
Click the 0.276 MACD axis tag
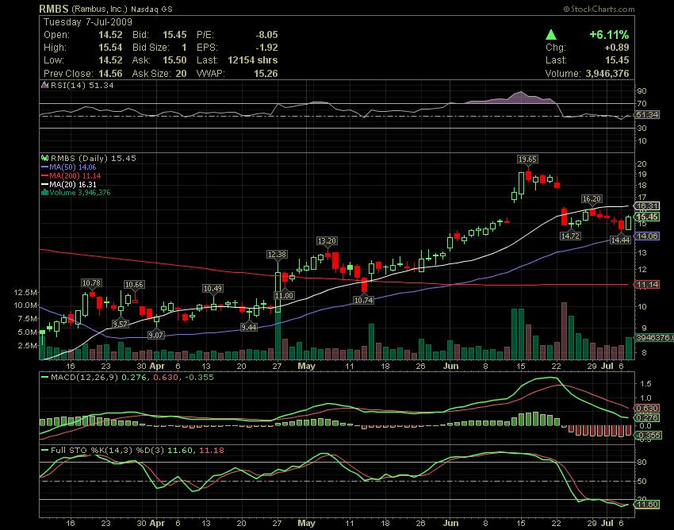pos(647,417)
